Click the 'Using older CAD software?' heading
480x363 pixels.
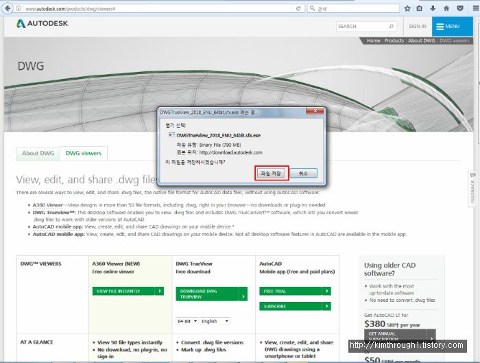point(389,269)
